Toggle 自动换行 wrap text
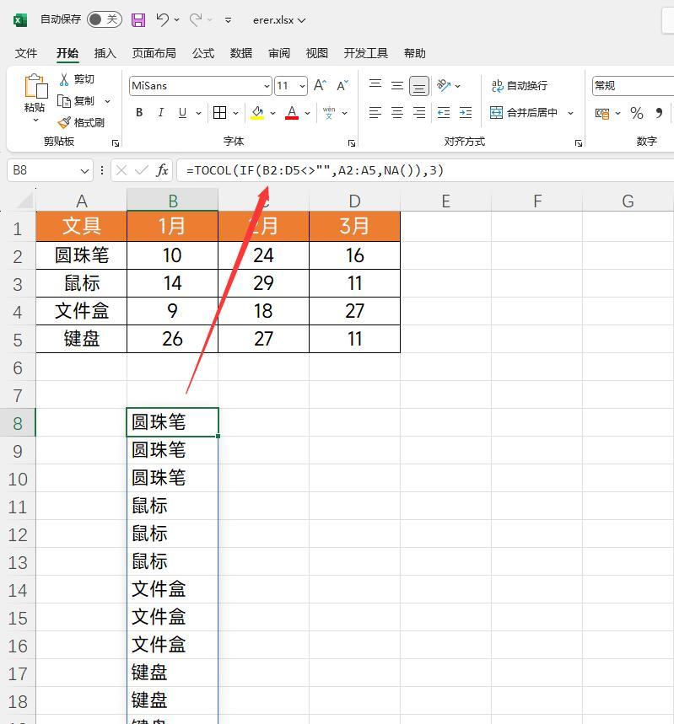Screen dimensions: 674x724 tap(519, 86)
